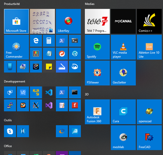Open the Windows Scan scanner tile
This screenshot has width=163, height=155.
62,67
